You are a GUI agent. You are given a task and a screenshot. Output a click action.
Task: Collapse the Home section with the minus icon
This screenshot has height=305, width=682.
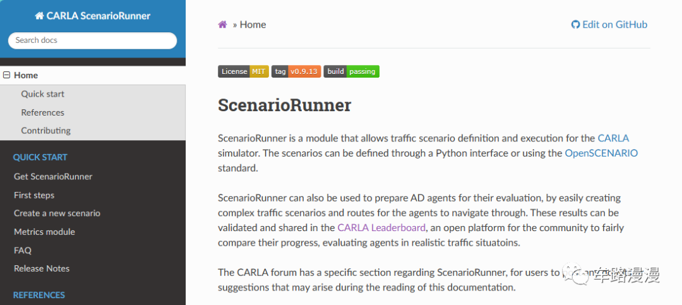coord(6,75)
